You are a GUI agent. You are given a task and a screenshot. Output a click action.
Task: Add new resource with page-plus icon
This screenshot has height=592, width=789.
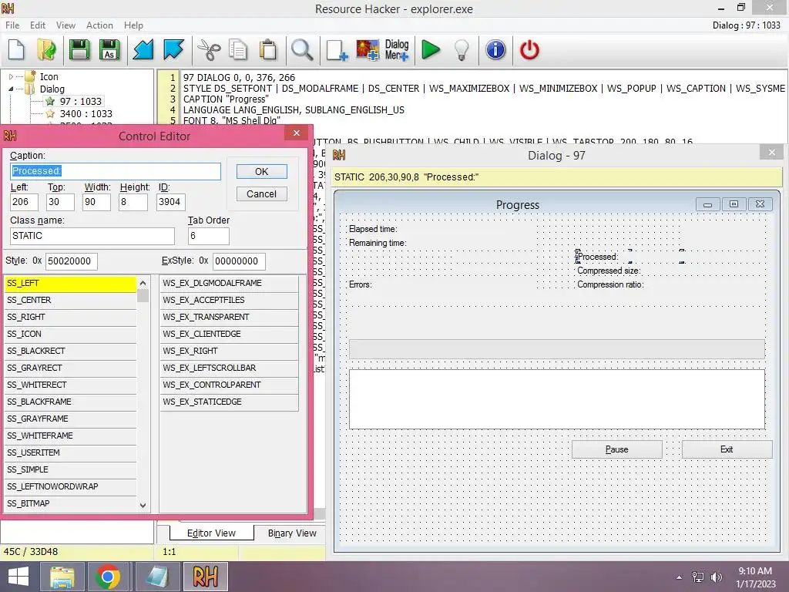[337, 50]
